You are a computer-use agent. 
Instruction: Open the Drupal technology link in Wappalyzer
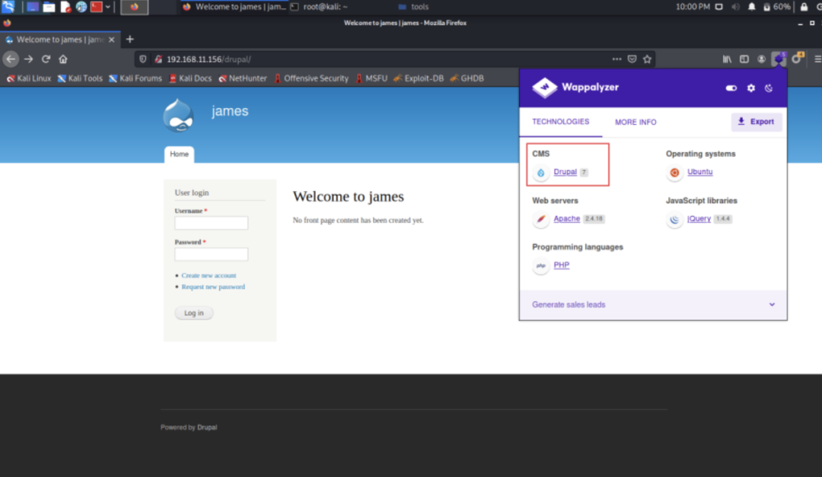tap(565, 172)
